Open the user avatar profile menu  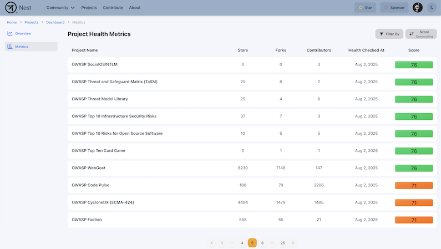418,8
